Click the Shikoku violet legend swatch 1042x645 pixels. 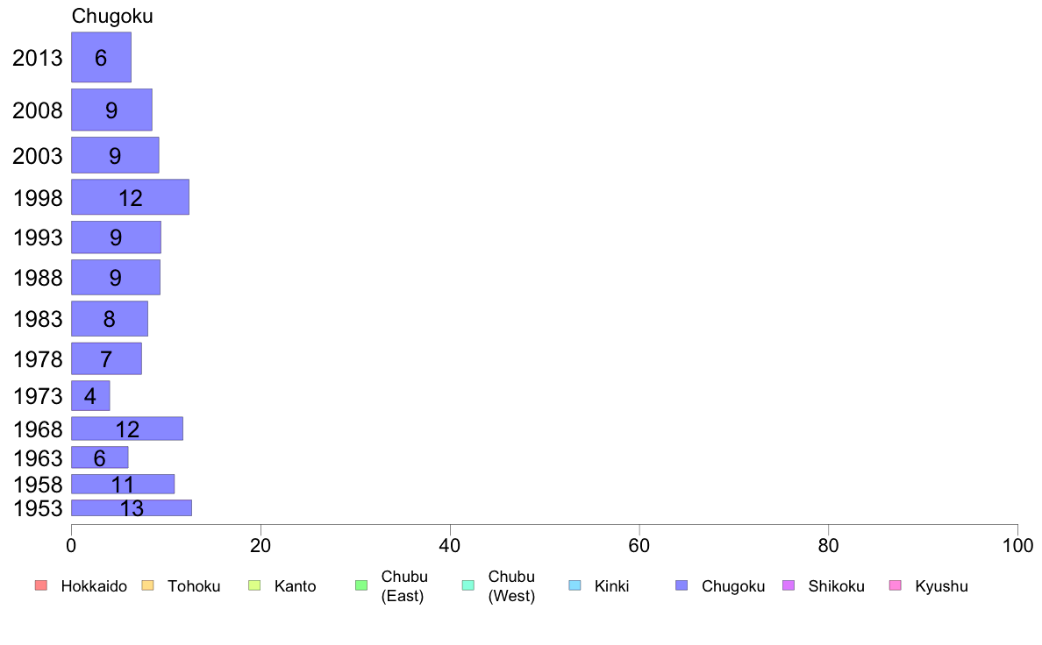click(x=789, y=585)
